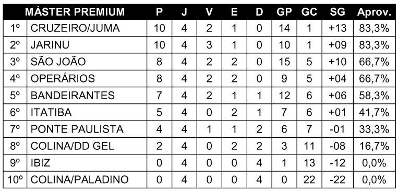Click the SG column header
Viewport: 398px width, 191px height.
pos(337,11)
